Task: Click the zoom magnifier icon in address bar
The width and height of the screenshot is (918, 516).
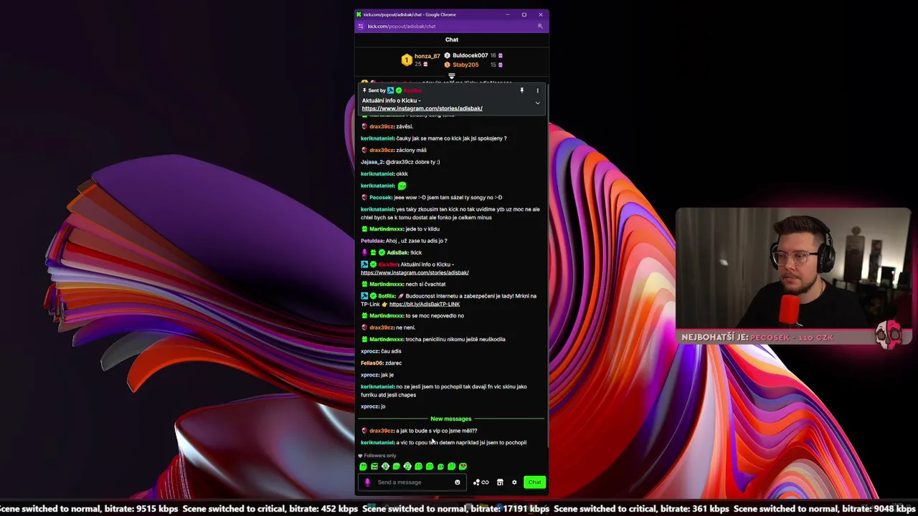Action: click(540, 27)
